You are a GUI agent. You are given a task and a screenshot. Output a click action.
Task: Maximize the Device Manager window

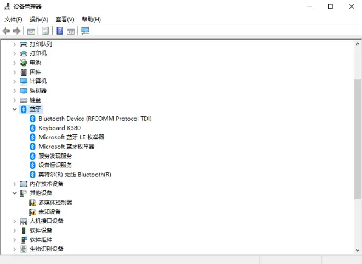tap(330, 7)
